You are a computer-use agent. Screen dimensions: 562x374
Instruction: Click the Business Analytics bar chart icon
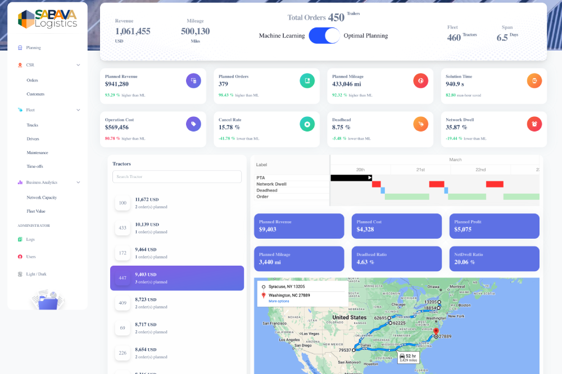[20, 183]
